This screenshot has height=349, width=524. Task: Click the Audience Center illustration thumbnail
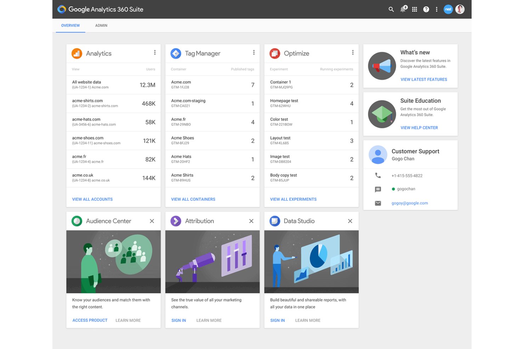[x=114, y=262]
